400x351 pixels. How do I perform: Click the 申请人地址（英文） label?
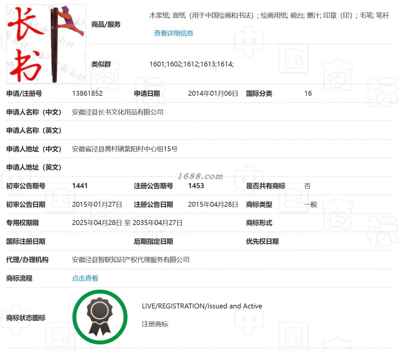pyautogui.click(x=34, y=167)
